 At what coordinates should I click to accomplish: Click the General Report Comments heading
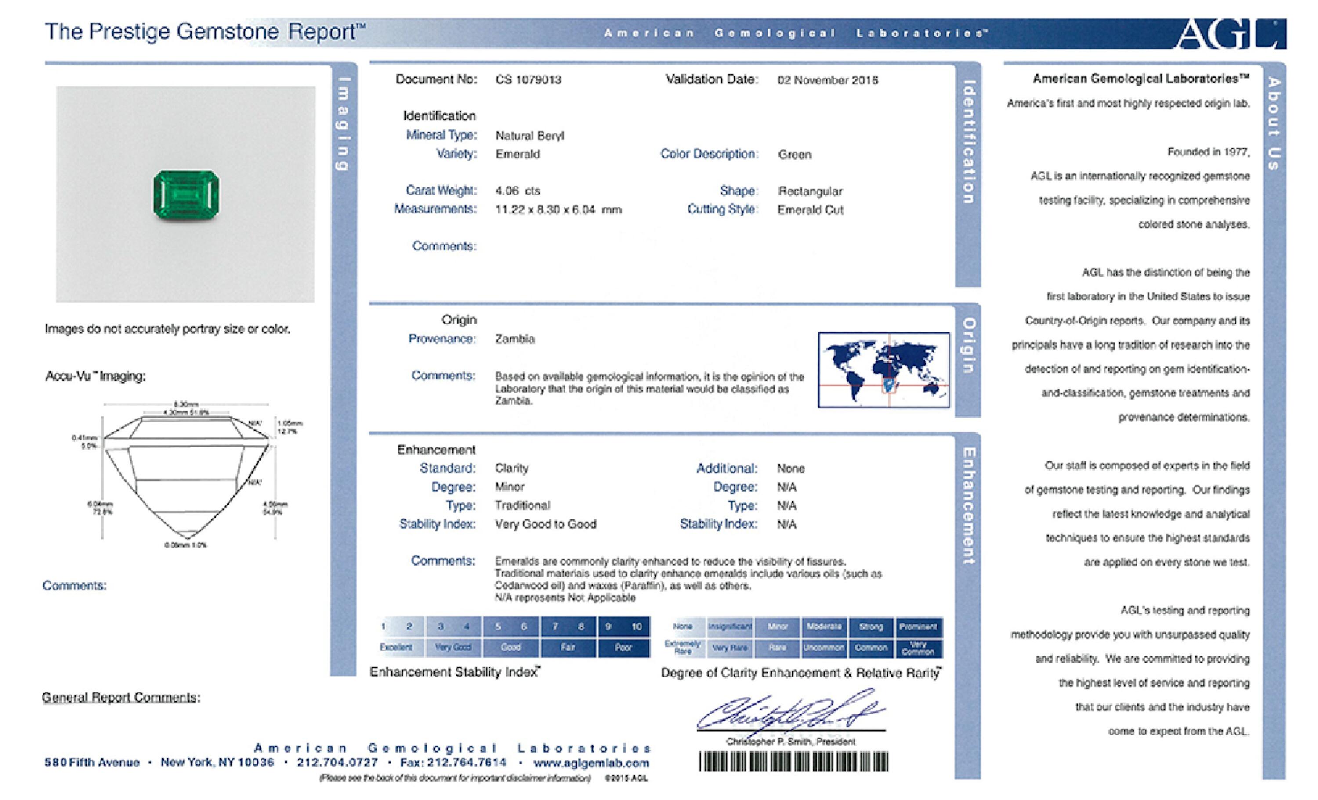coord(121,697)
